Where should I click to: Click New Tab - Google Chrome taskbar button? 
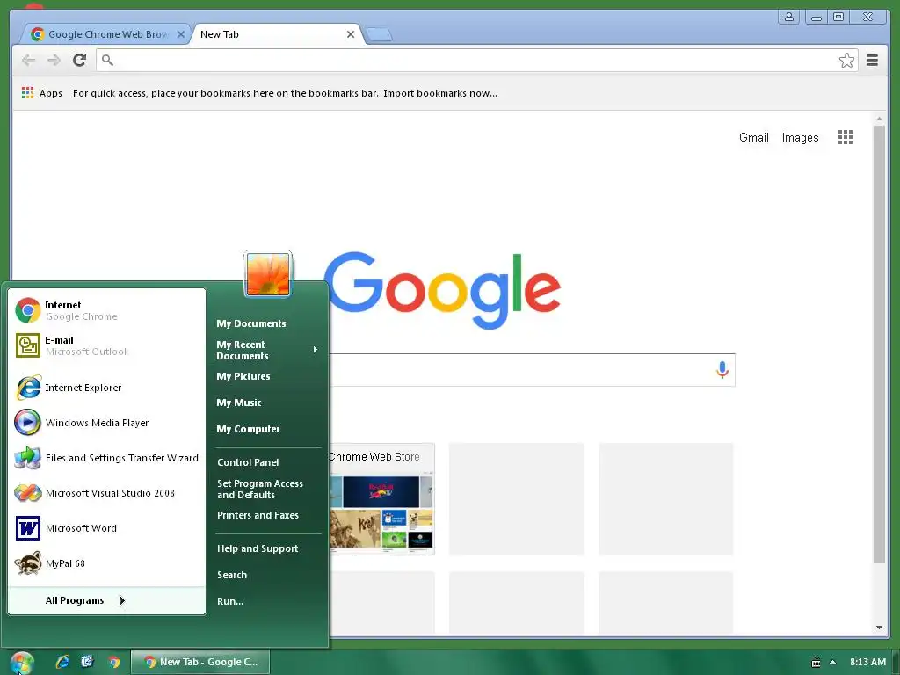(x=200, y=662)
